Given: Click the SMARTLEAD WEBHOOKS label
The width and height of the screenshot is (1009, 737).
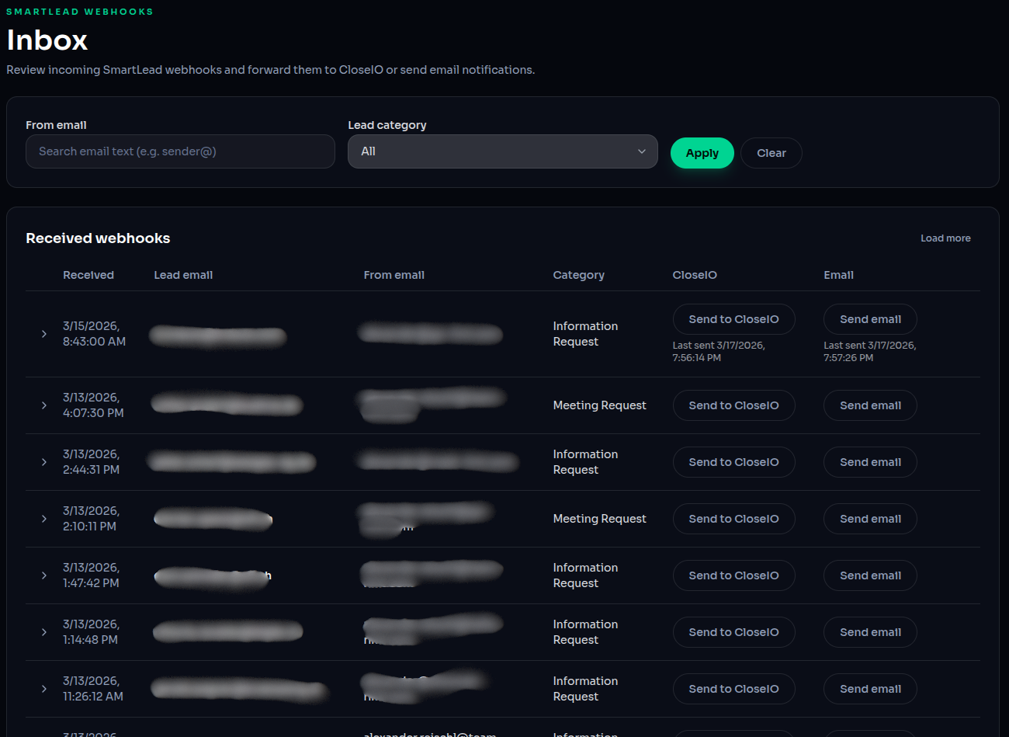Looking at the screenshot, I should (80, 12).
